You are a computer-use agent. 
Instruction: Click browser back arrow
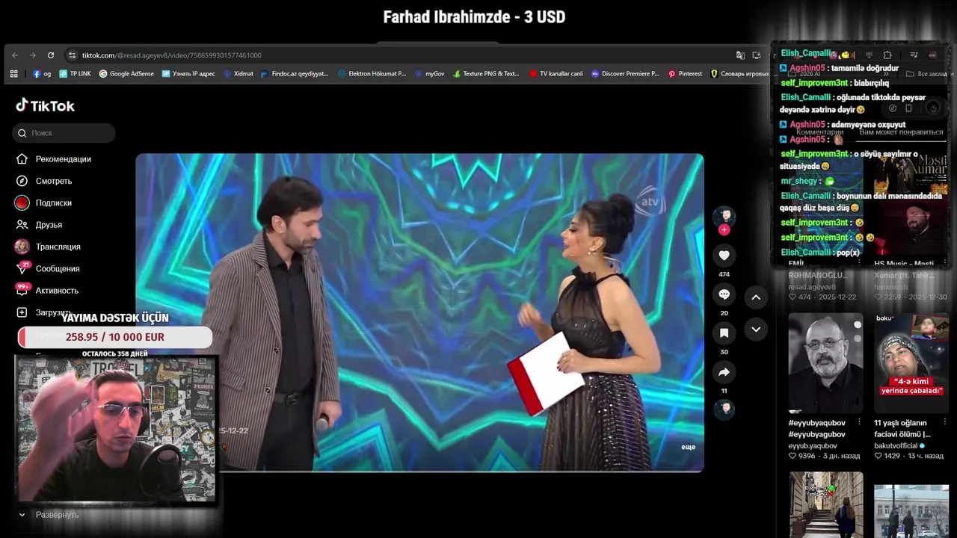(15, 55)
